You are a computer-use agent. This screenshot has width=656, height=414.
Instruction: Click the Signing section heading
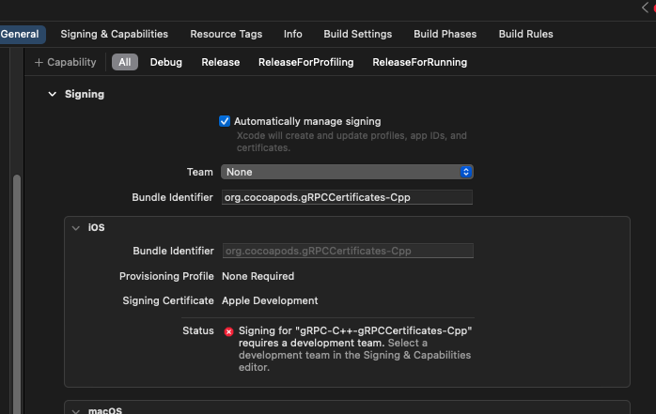85,95
